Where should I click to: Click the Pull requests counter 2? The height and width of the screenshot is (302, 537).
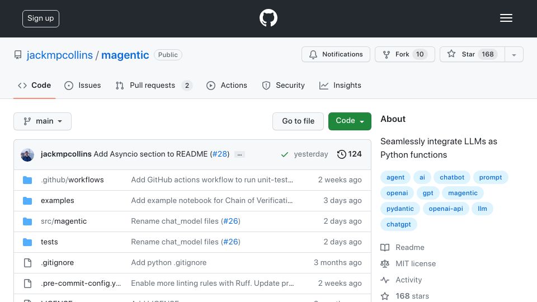point(187,86)
